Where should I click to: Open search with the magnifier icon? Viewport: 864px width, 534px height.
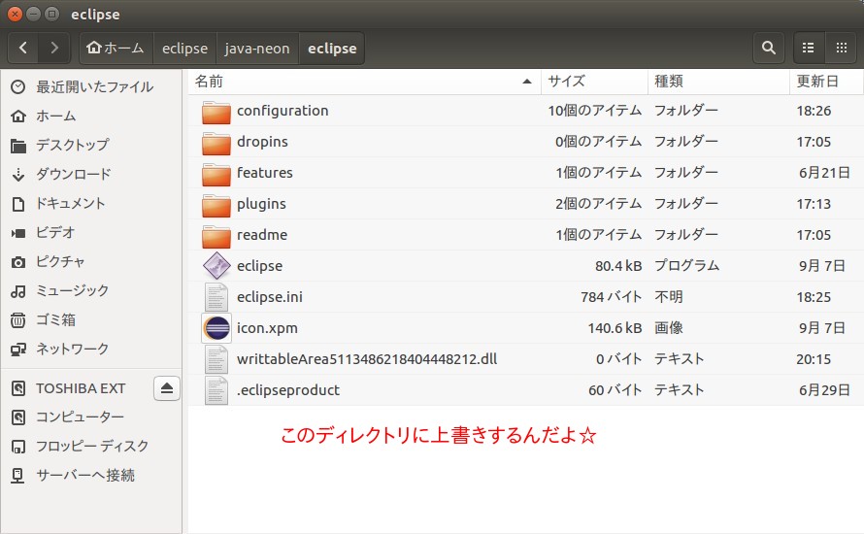pyautogui.click(x=769, y=49)
